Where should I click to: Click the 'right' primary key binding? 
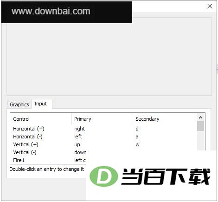point(79,129)
